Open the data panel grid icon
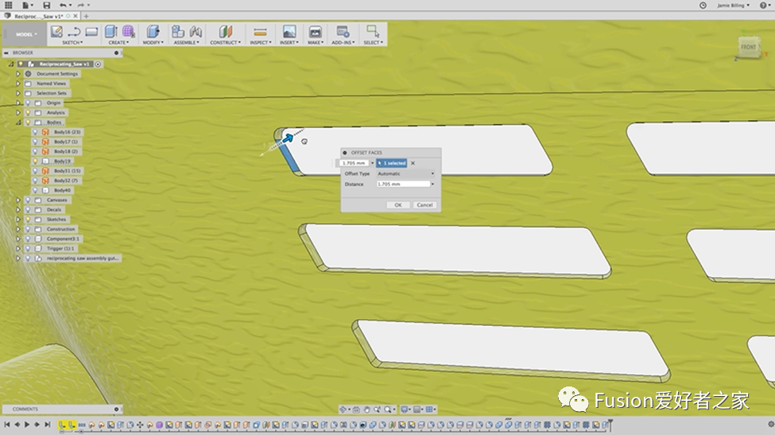Image resolution: width=775 pixels, height=435 pixels. tap(9, 5)
